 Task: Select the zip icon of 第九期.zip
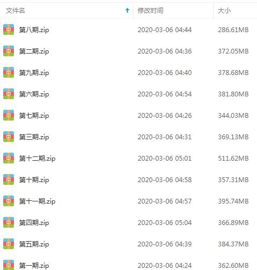tap(9, 72)
